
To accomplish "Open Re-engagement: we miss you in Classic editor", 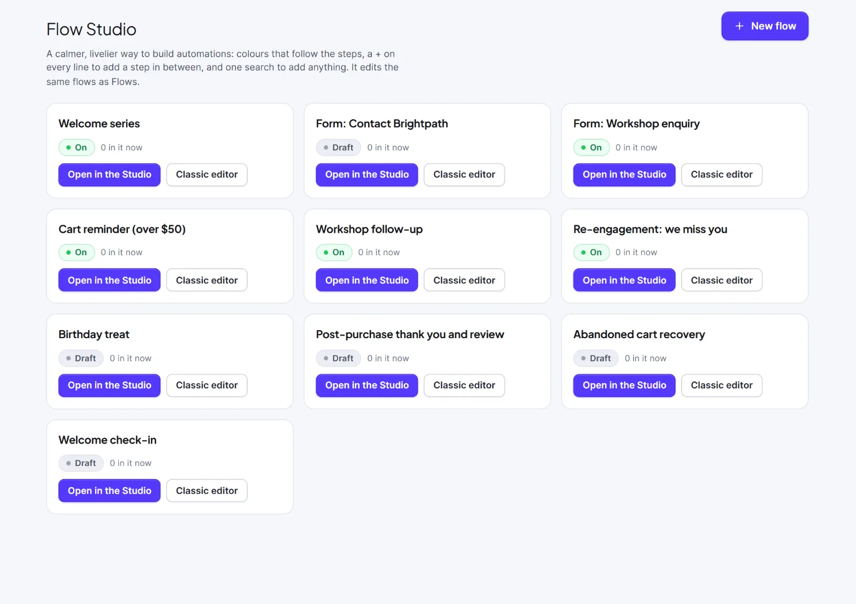I will click(722, 280).
